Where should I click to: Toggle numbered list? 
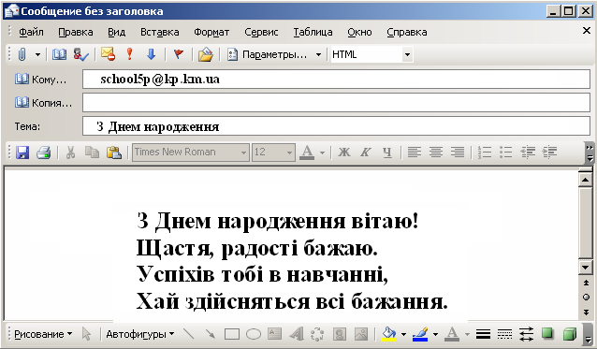(x=485, y=153)
